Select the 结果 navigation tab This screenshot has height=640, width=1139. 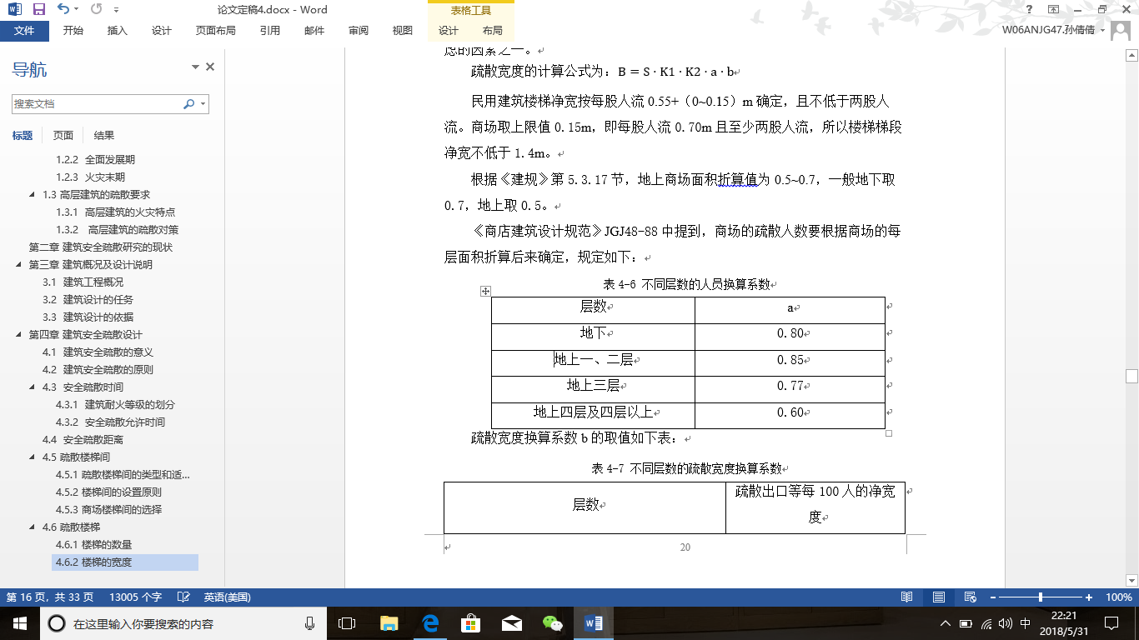[x=104, y=136]
